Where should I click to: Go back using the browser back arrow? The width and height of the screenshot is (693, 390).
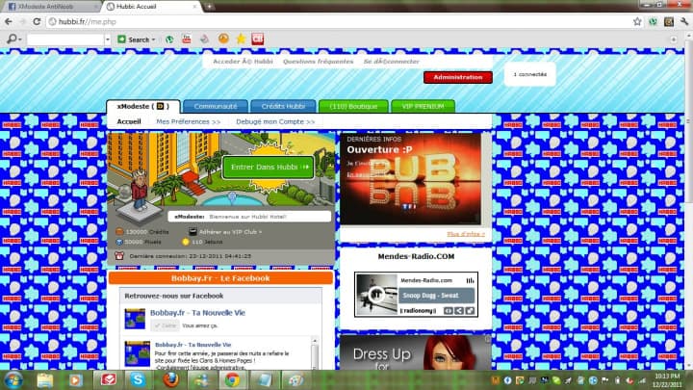click(x=9, y=21)
